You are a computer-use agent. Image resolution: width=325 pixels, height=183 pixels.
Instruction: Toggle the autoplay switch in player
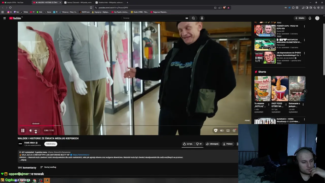(222, 130)
